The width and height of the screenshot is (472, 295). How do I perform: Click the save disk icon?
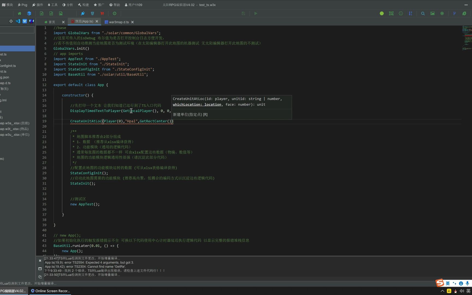(243, 13)
